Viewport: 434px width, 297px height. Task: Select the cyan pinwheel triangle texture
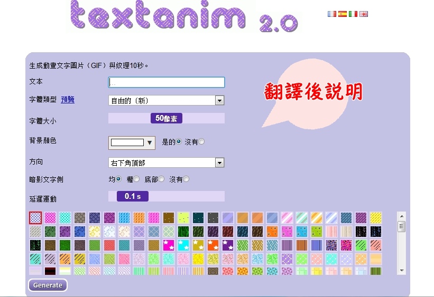[272, 271]
